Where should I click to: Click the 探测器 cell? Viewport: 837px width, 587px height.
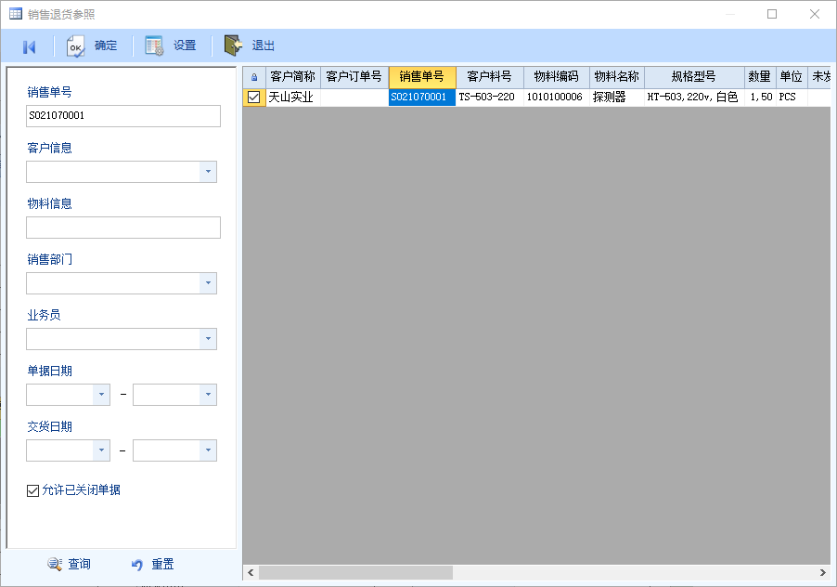(616, 98)
